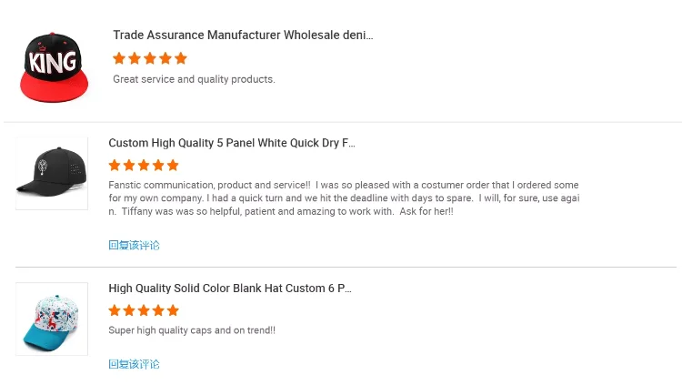682x385 pixels.
Task: Open Custom High Quality 5 Panel product title
Action: tap(232, 143)
